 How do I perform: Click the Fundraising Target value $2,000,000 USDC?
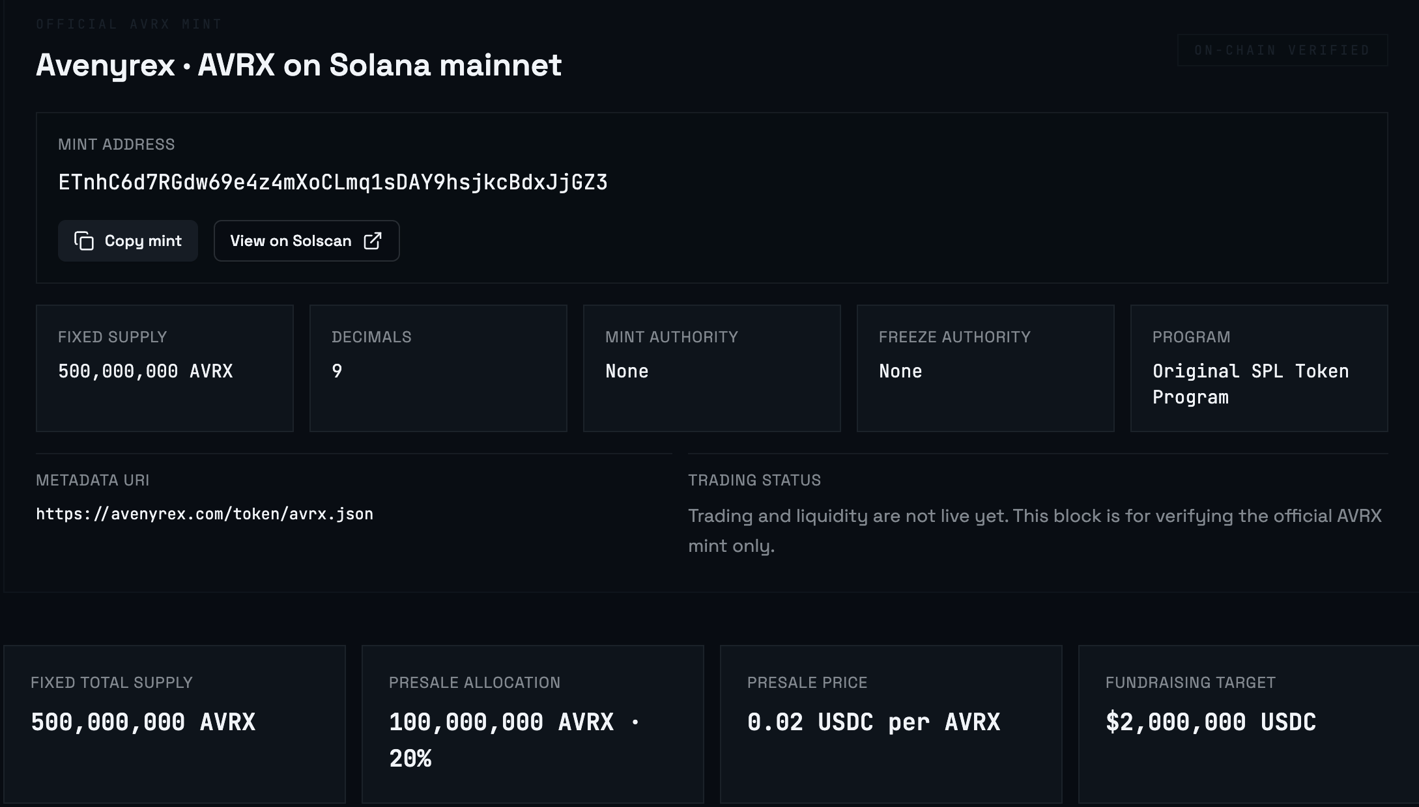1211,722
